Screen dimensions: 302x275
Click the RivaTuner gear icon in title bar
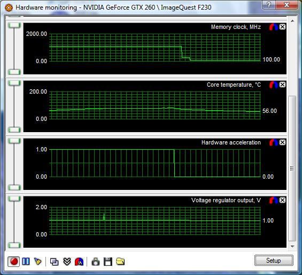(x=9, y=7)
